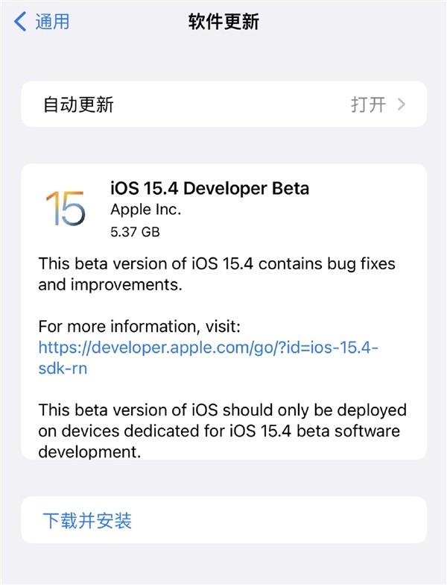Viewport: 447px width, 585px height.
Task: Click the blank area of 下载并安装 row
Action: [279, 519]
